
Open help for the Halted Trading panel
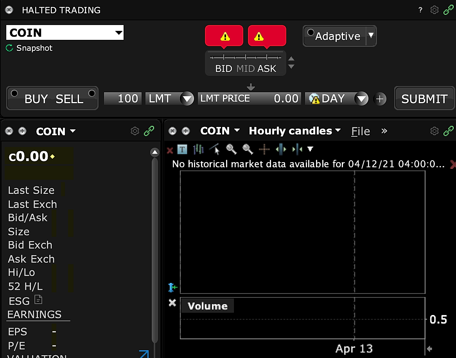pos(420,10)
